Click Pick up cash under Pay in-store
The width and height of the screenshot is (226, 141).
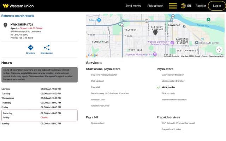pyautogui.click(x=168, y=93)
